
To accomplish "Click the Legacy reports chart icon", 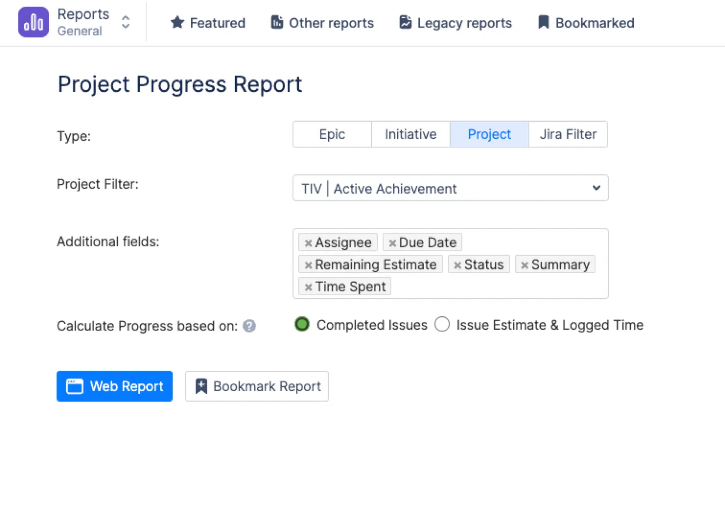I will point(406,22).
